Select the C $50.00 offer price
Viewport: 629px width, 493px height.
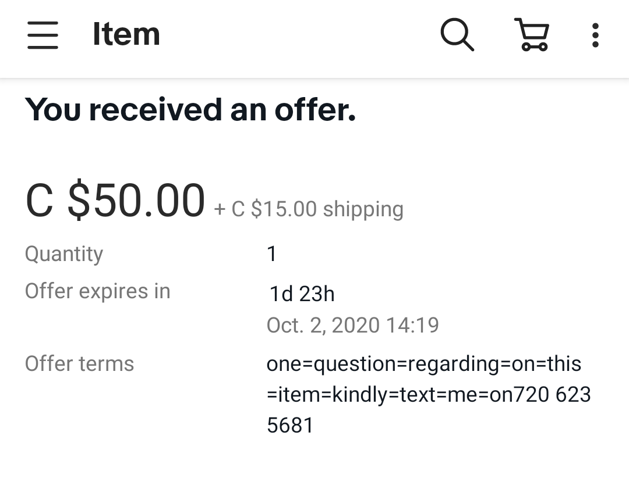[115, 201]
